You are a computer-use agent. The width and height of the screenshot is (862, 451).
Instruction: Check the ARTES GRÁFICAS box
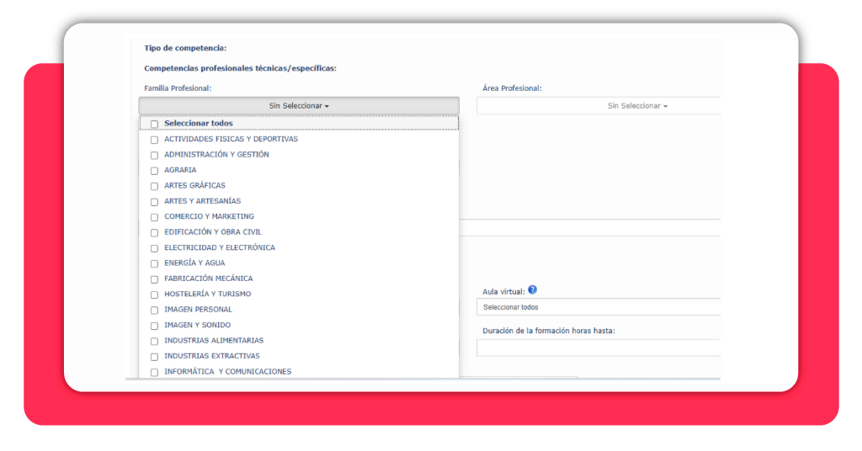pyautogui.click(x=155, y=186)
